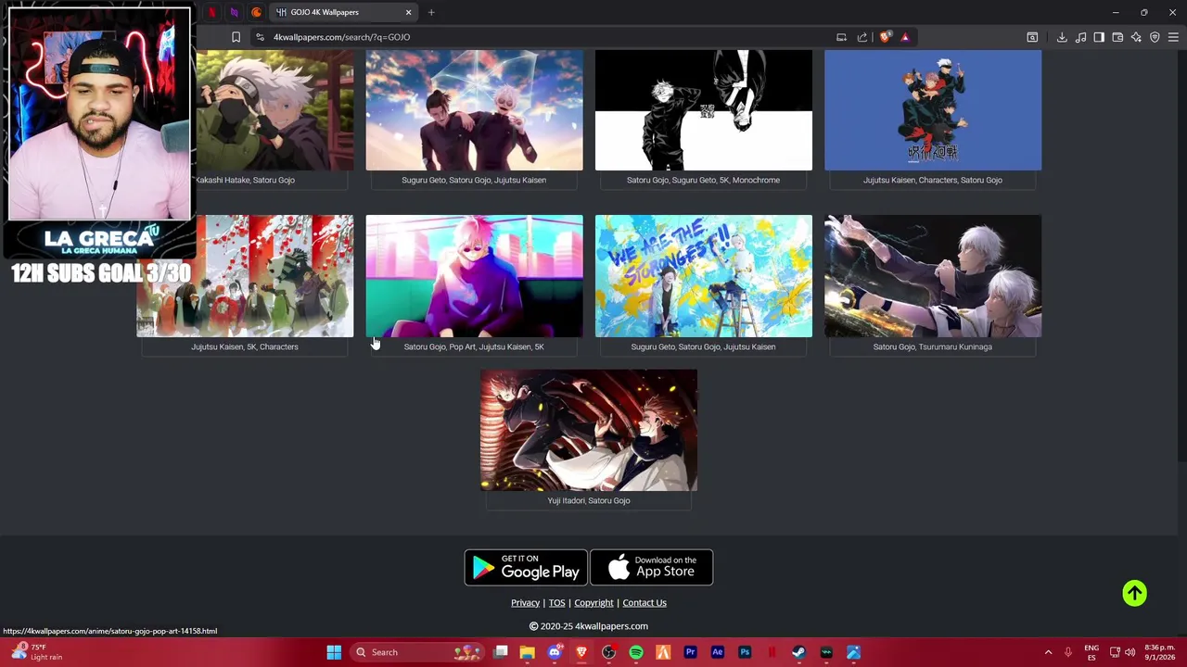The width and height of the screenshot is (1187, 667).
Task: Open the orange Crunchyroll pinned tab
Action: [x=256, y=12]
